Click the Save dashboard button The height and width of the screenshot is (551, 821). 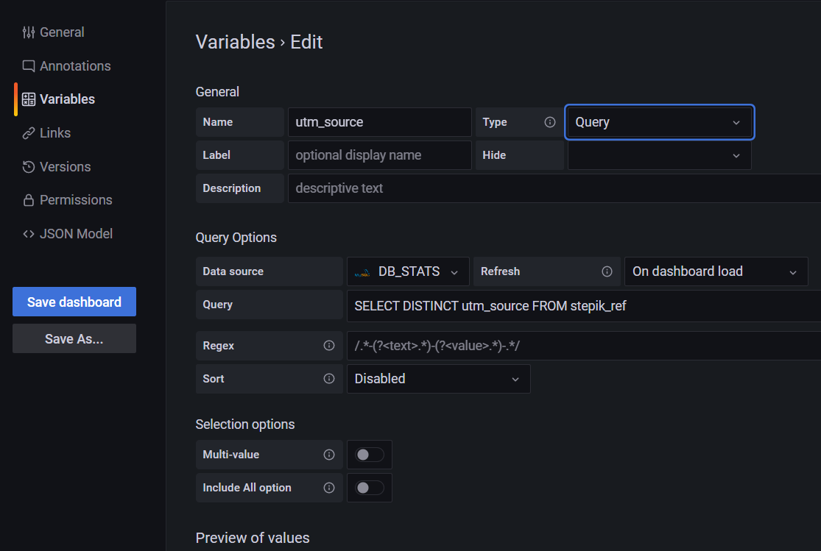pos(74,302)
